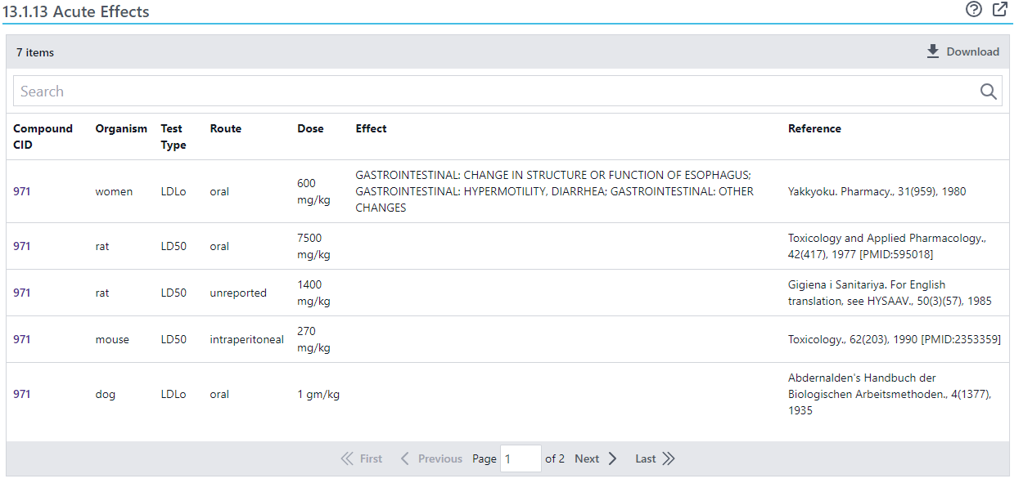Select the '270 mg/kg' dose cell
Image resolution: width=1014 pixels, height=483 pixels.
click(313, 339)
